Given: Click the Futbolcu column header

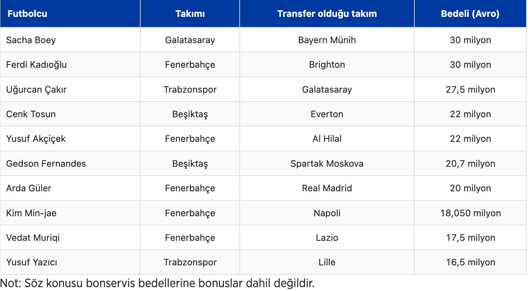Looking at the screenshot, I should [x=27, y=14].
